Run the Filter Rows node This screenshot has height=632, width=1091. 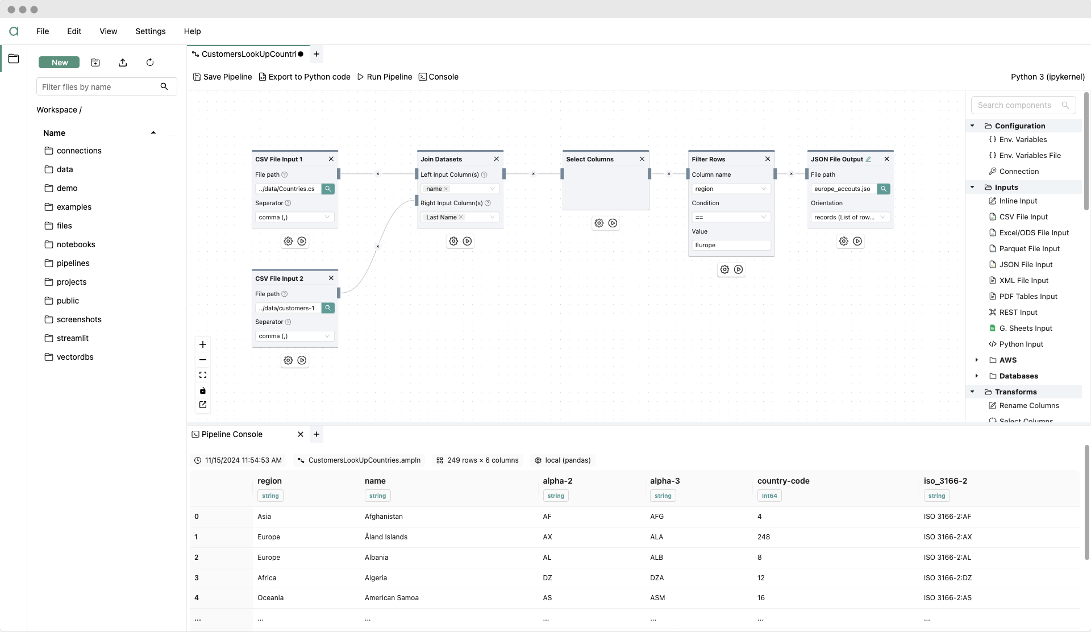click(x=739, y=269)
